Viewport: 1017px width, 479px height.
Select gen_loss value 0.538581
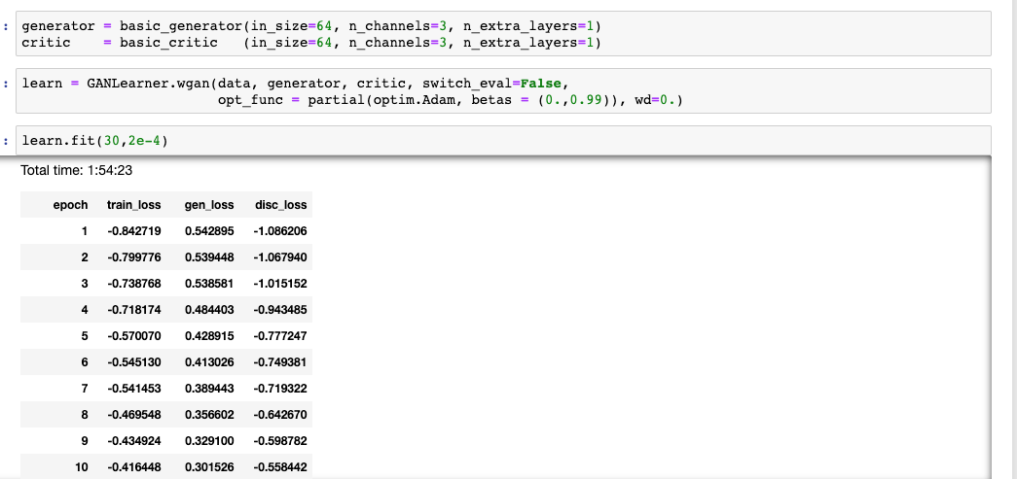pyautogui.click(x=209, y=284)
